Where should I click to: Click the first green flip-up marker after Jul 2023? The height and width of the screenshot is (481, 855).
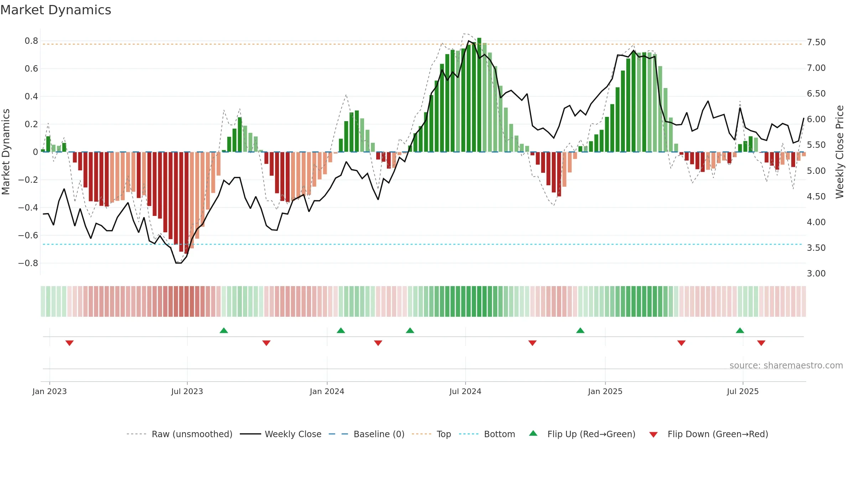point(224,330)
